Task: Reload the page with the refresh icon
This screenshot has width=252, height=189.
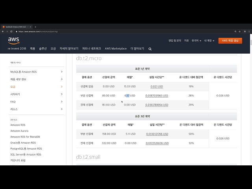Action: (11, 31)
